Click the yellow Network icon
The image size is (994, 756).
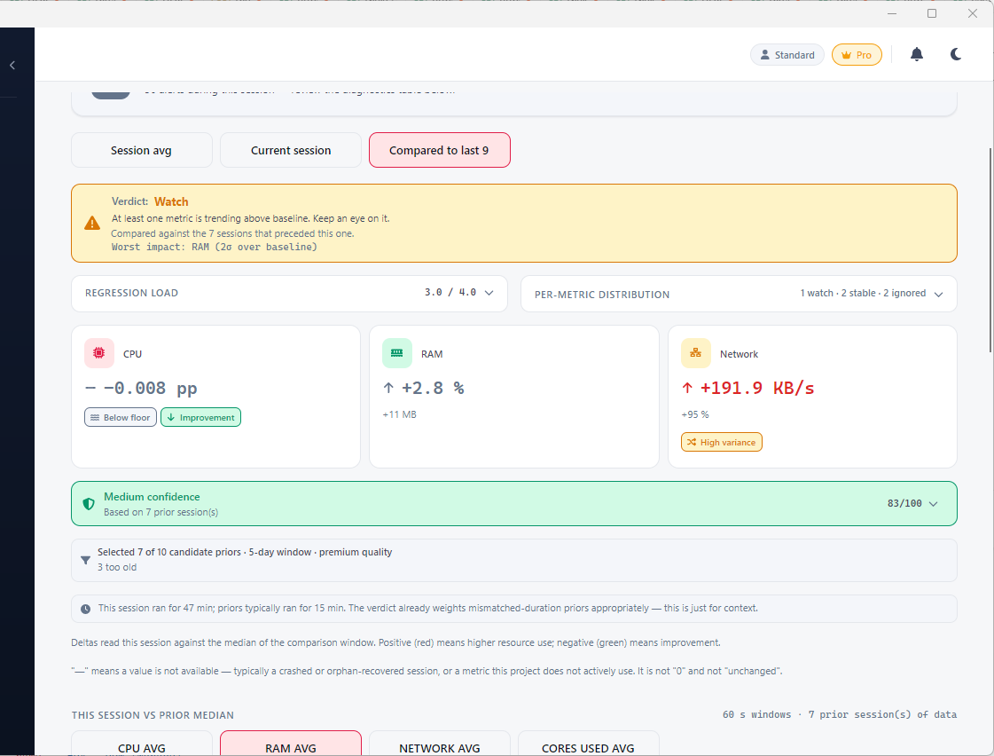coord(695,353)
